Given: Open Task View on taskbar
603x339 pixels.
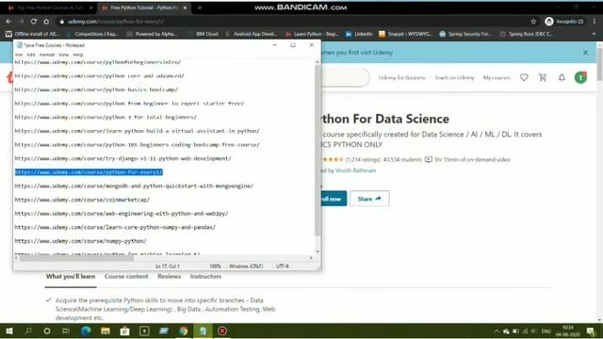Looking at the screenshot, I should pyautogui.click(x=66, y=331).
